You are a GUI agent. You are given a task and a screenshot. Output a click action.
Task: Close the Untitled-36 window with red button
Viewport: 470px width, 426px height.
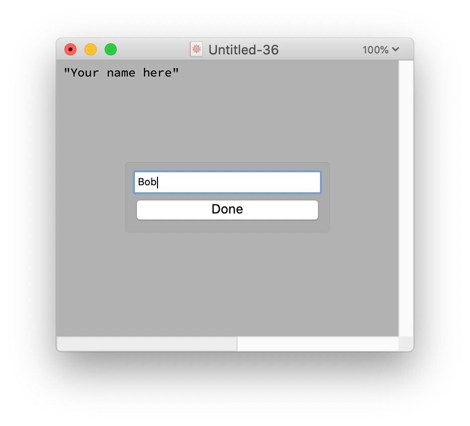click(x=70, y=49)
